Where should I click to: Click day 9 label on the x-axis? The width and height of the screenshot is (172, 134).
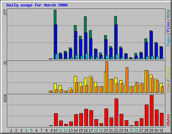click(51, 130)
